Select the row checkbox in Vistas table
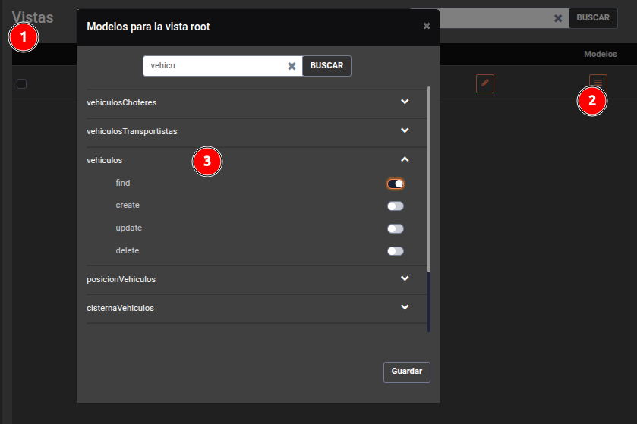 (x=22, y=84)
